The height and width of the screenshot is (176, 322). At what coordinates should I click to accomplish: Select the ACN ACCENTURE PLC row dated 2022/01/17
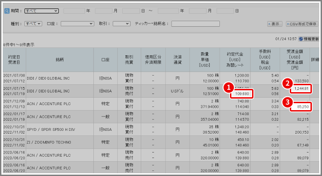pyautogui.click(x=161, y=117)
